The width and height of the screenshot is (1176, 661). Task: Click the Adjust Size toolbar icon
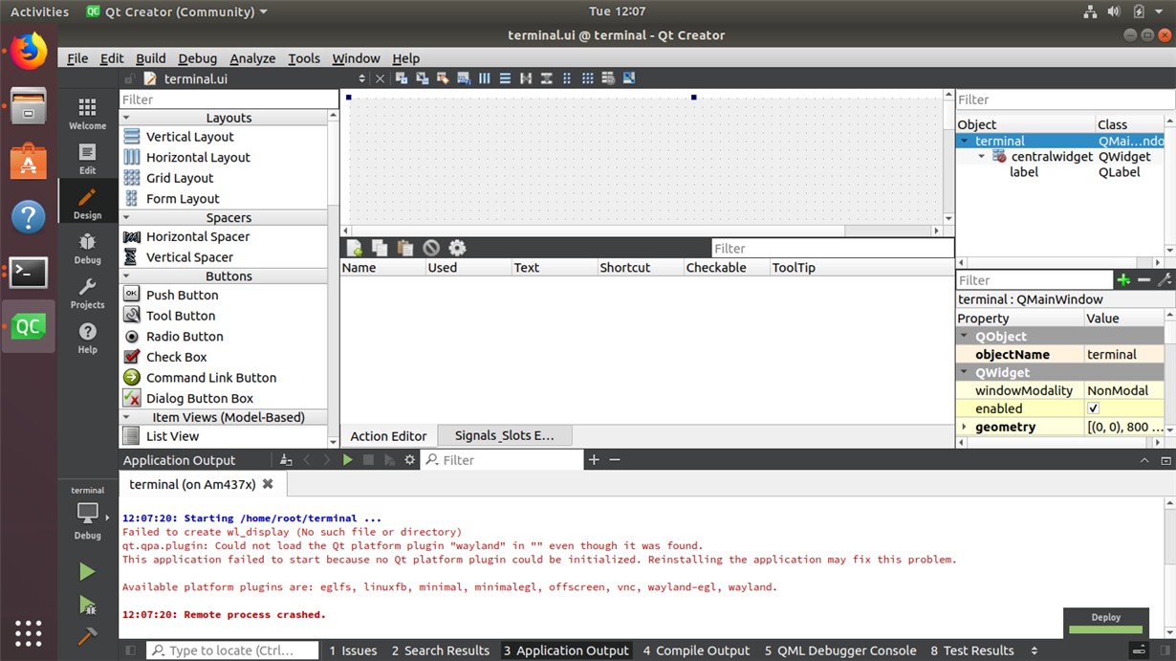[x=629, y=78]
